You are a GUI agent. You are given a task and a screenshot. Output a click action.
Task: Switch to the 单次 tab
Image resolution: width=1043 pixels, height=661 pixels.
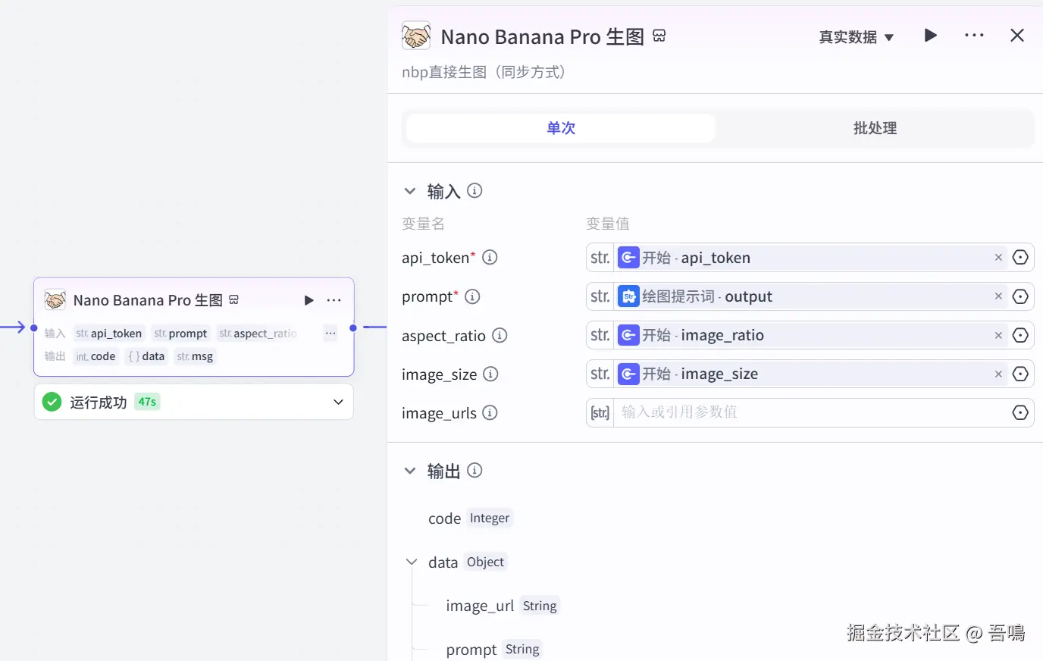tap(561, 128)
